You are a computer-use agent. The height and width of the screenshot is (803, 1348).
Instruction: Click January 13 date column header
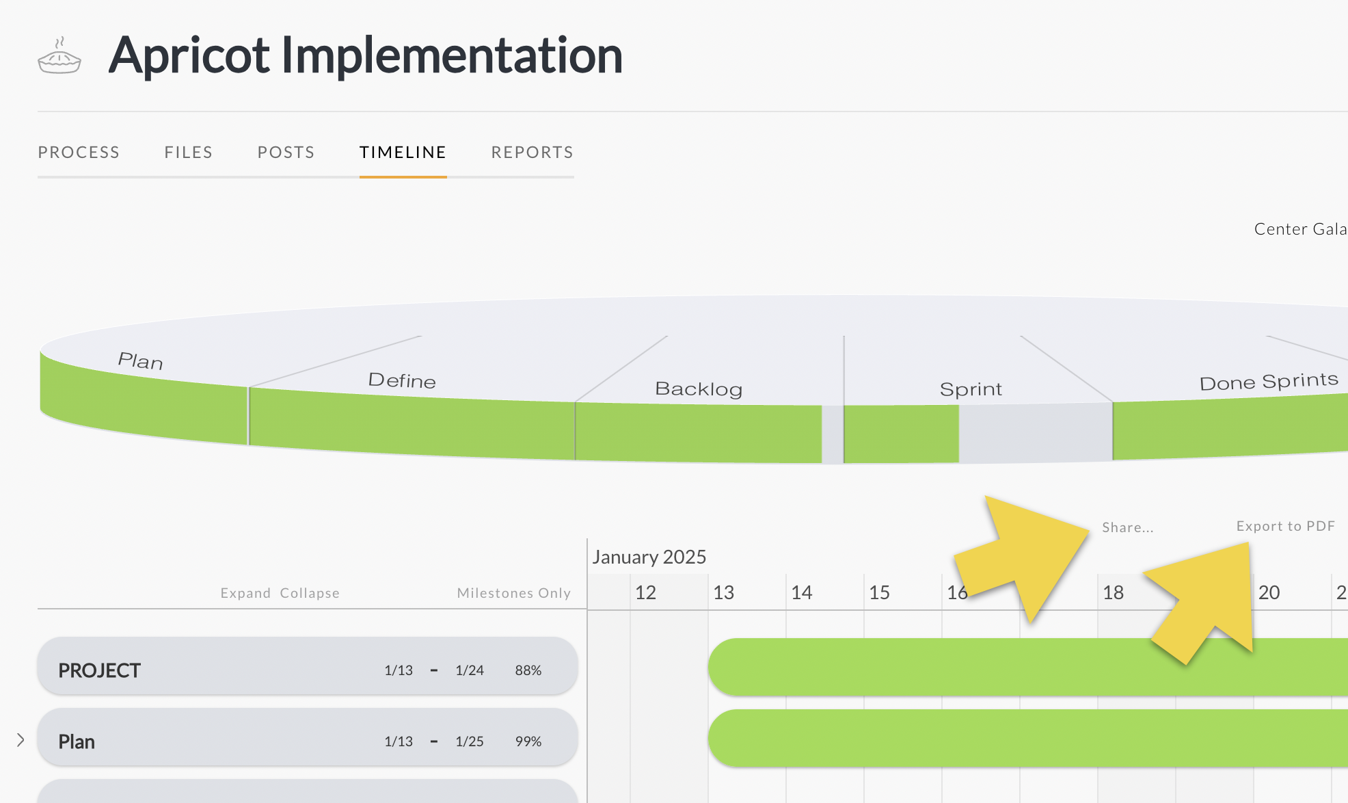(723, 592)
